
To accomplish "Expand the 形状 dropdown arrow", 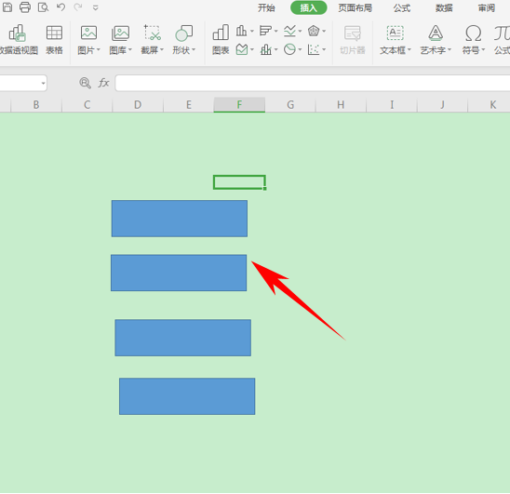I will pos(194,49).
